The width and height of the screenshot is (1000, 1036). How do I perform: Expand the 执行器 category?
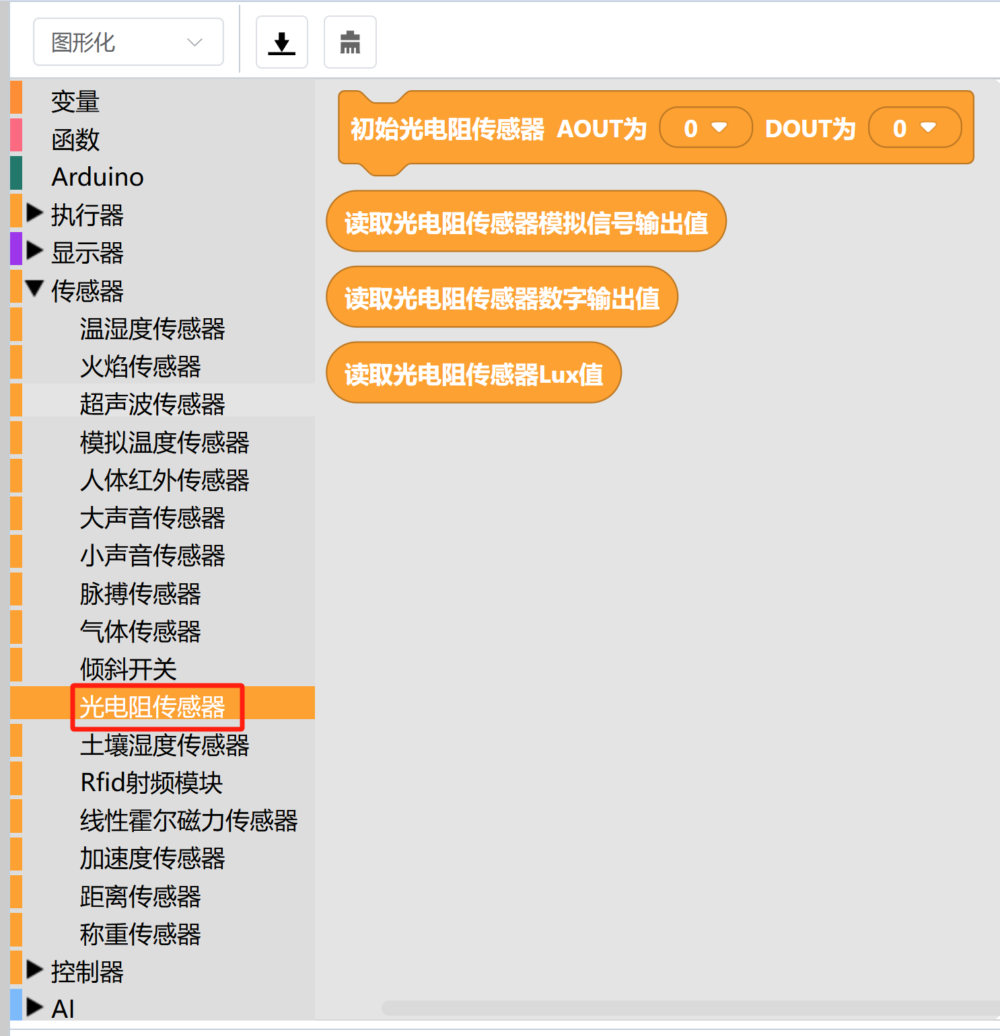point(34,214)
